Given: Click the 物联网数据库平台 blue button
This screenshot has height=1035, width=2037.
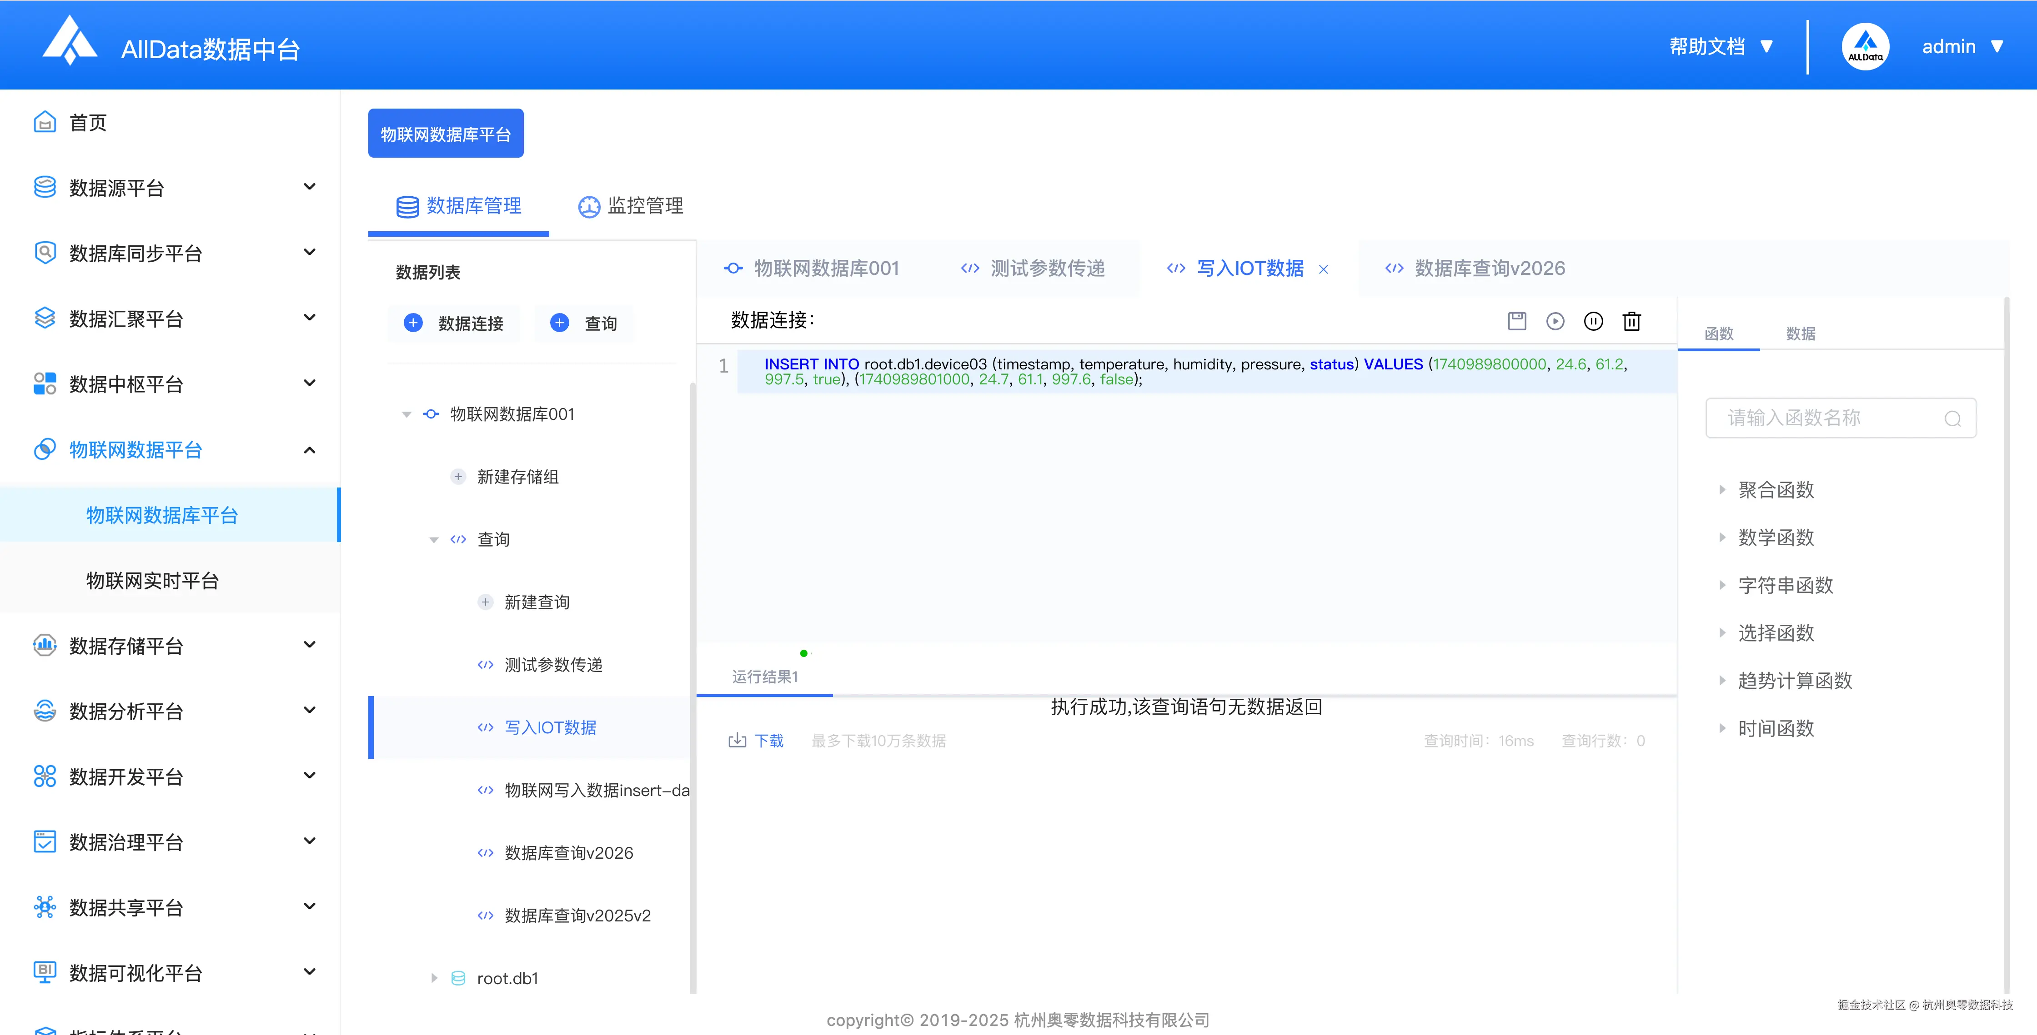Looking at the screenshot, I should click(445, 134).
